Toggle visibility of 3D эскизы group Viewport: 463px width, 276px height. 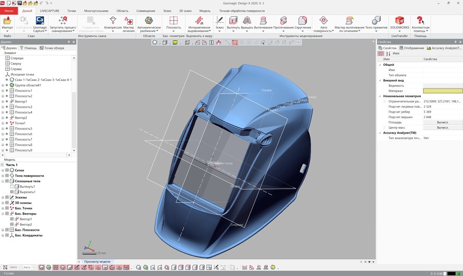pyautogui.click(x=7, y=203)
